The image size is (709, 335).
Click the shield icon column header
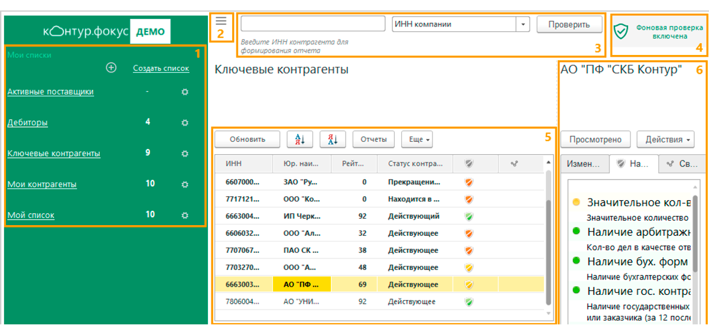pos(469,164)
